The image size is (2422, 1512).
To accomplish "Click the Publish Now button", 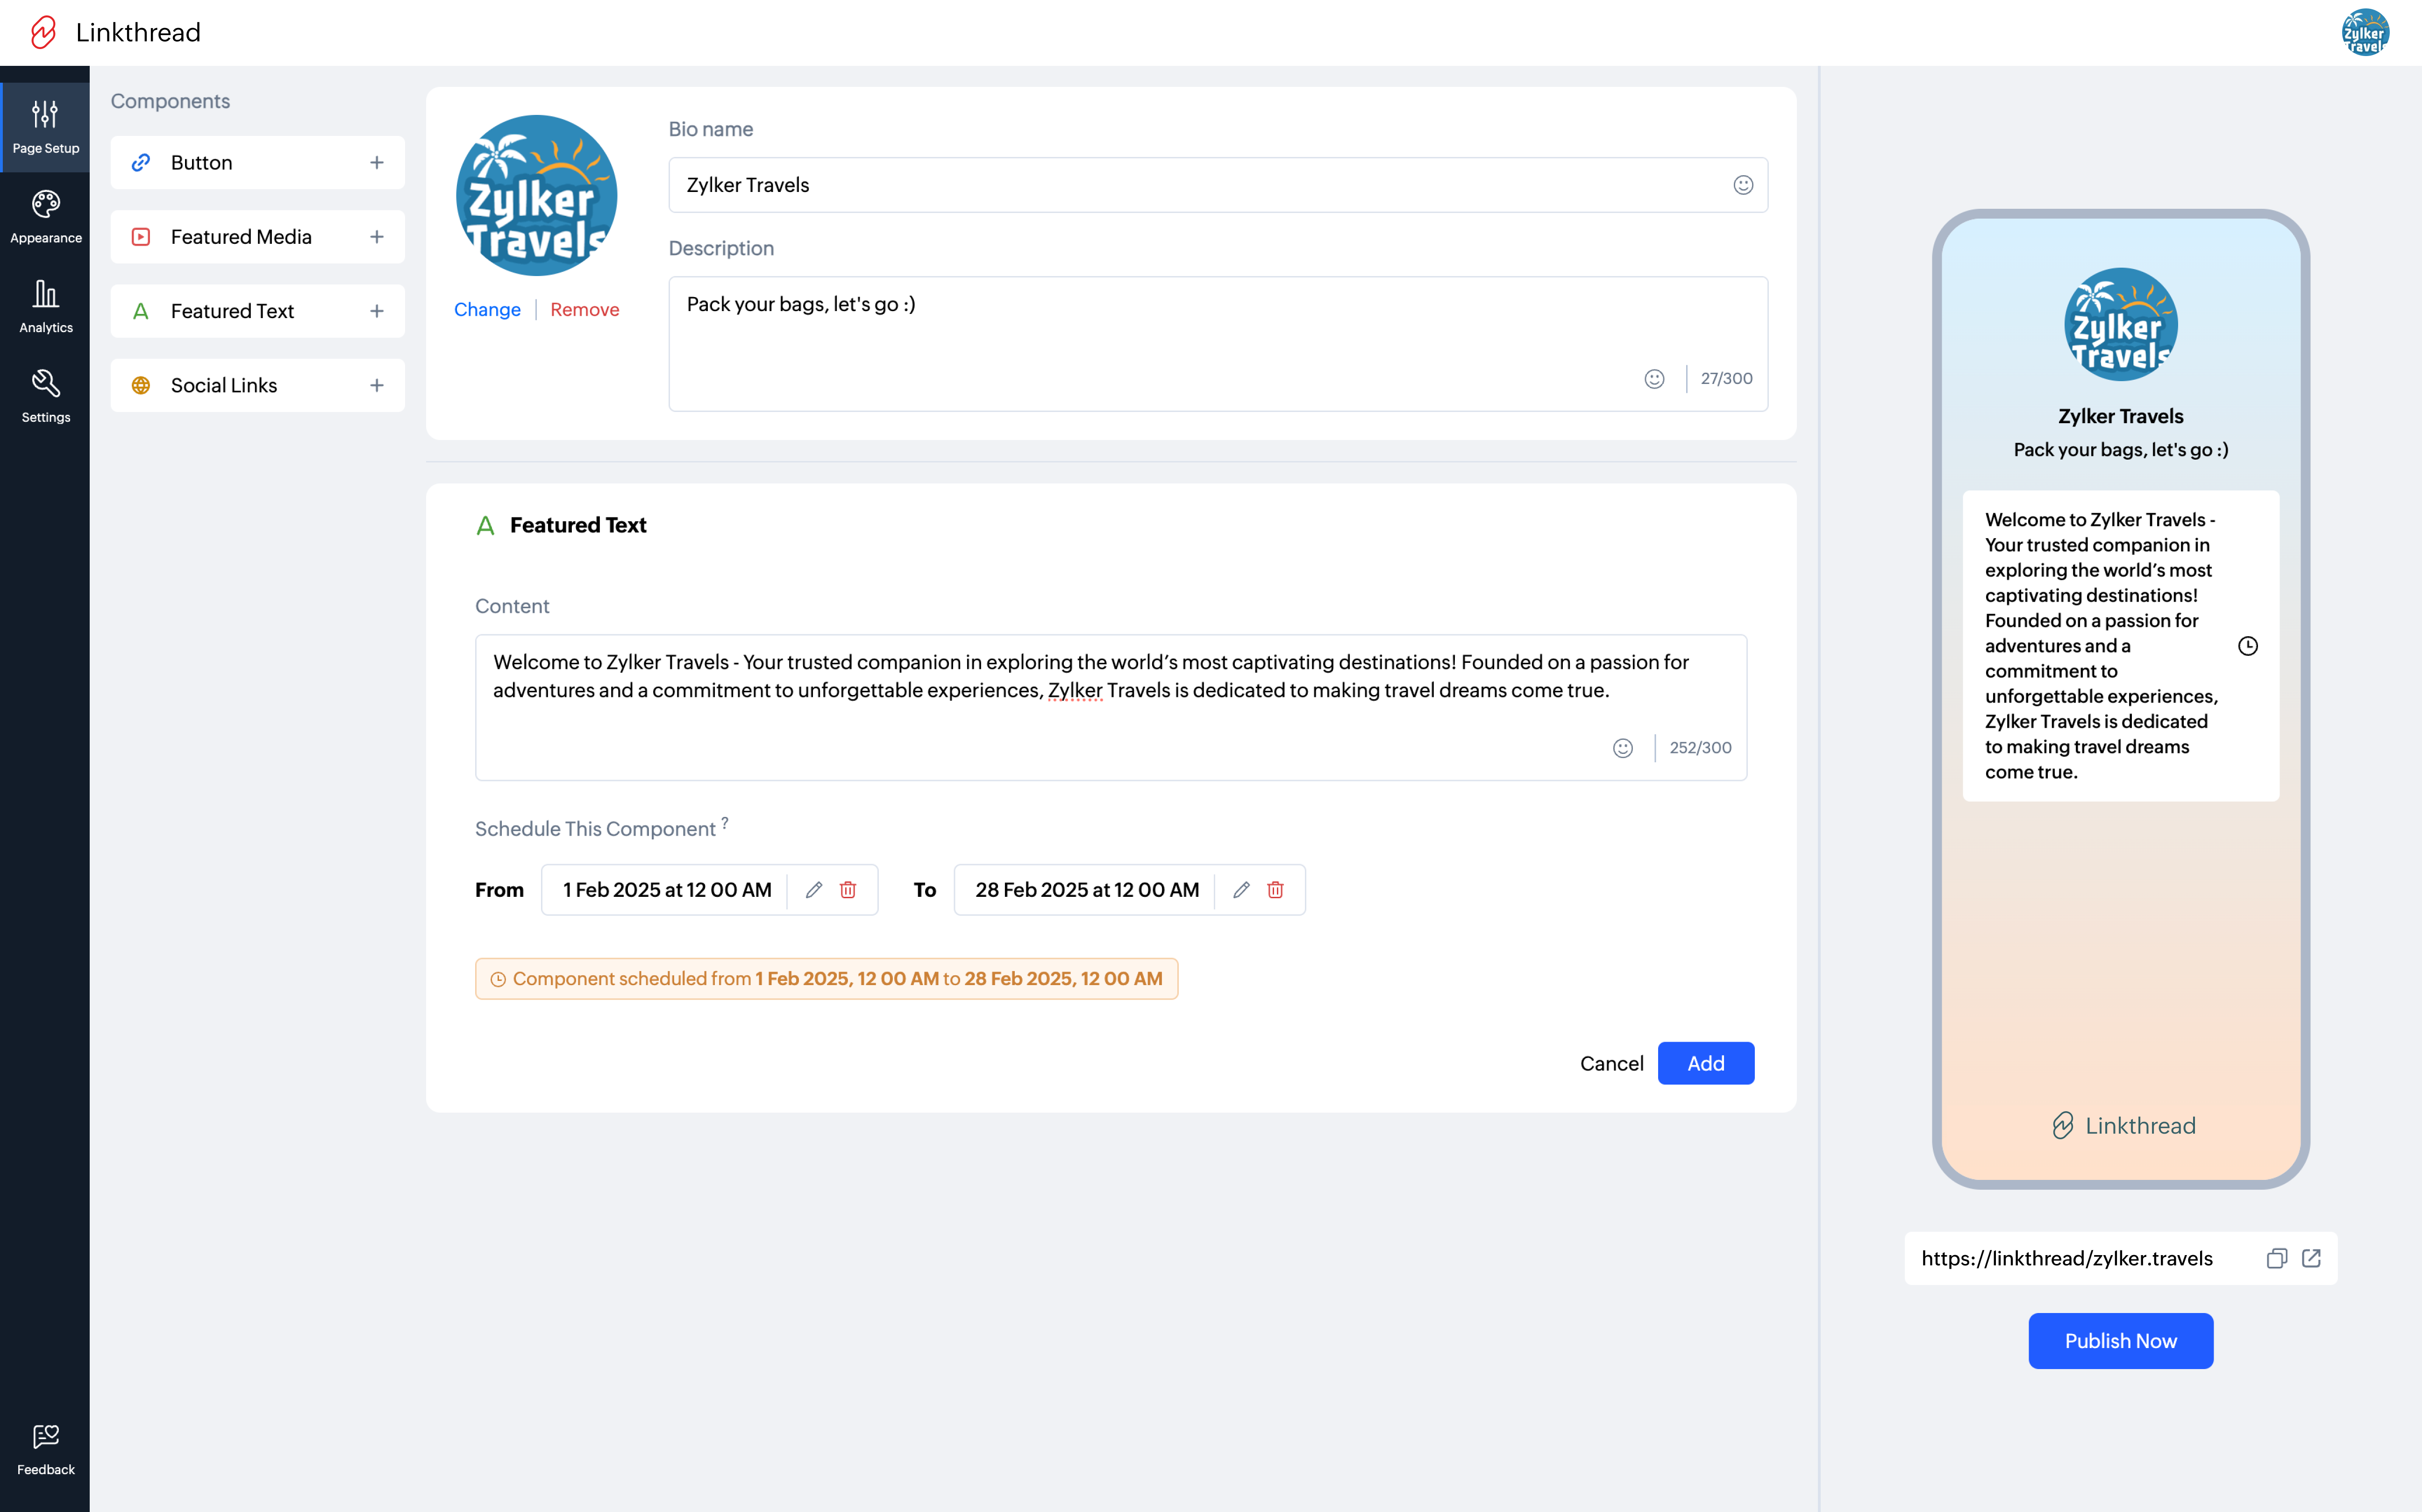I will coord(2120,1340).
